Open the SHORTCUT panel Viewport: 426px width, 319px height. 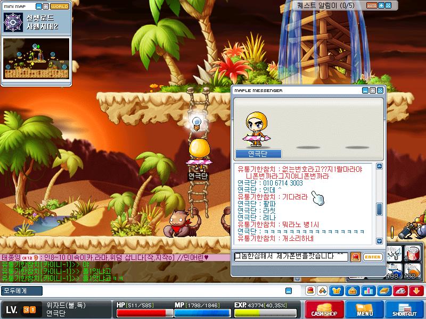[405, 309]
